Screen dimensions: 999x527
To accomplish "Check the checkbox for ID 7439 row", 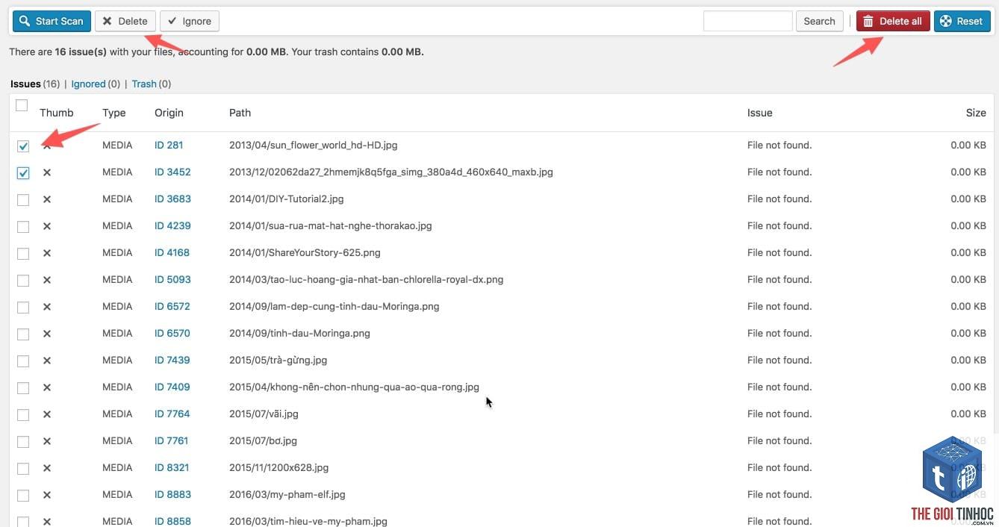I will pos(23,361).
